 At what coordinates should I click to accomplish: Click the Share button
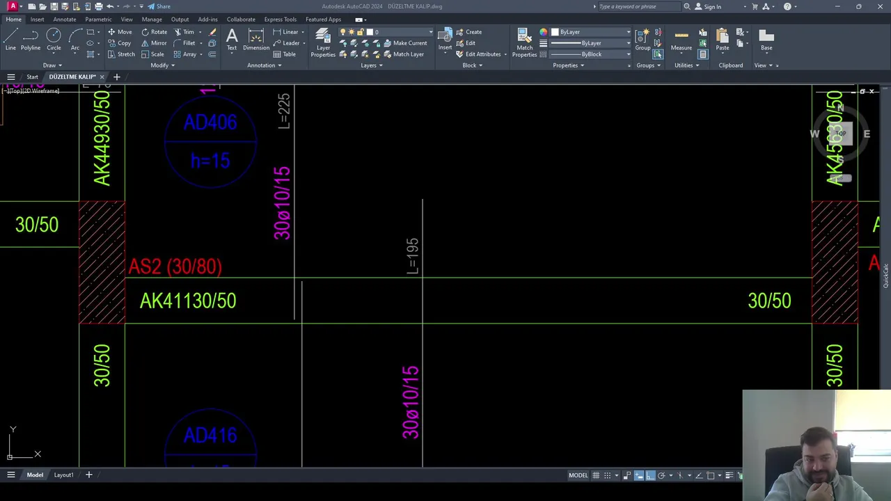pyautogui.click(x=159, y=6)
